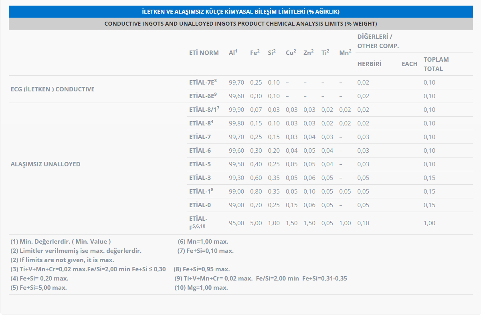The image size is (481, 315).
Task: Select the Cu column header
Action: click(x=291, y=53)
